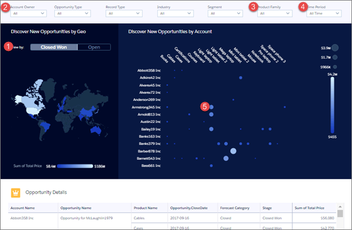This screenshot has width=352, height=230.
Task: Expand the Segment dropdown
Action: click(225, 13)
